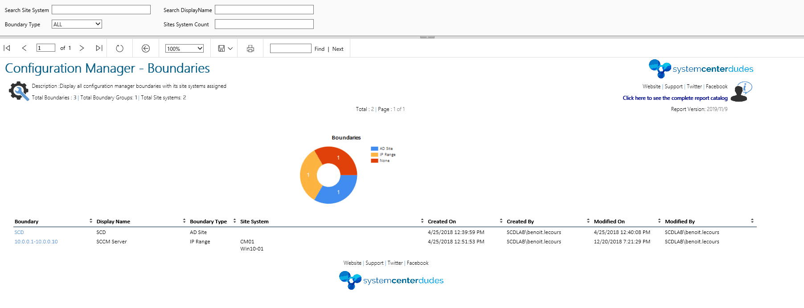Click the red donut chart slice
The width and height of the screenshot is (804, 308).
point(339,158)
